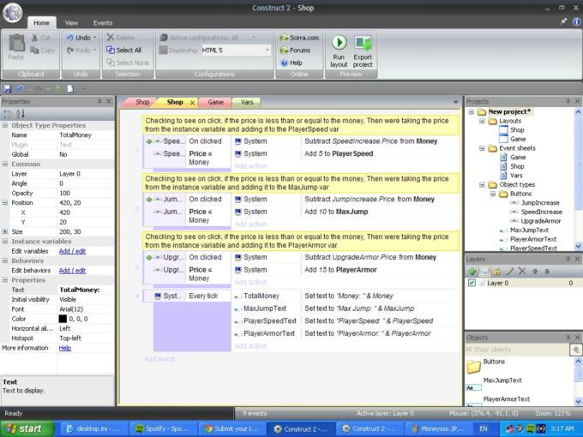The width and height of the screenshot is (583, 437).
Task: Click the Export project icon
Action: tap(363, 43)
